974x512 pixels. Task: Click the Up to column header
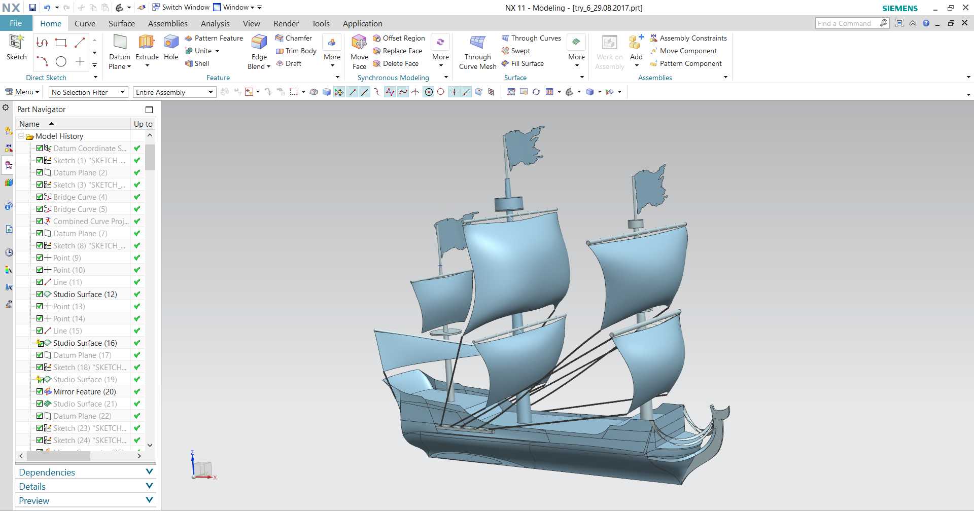tap(143, 124)
